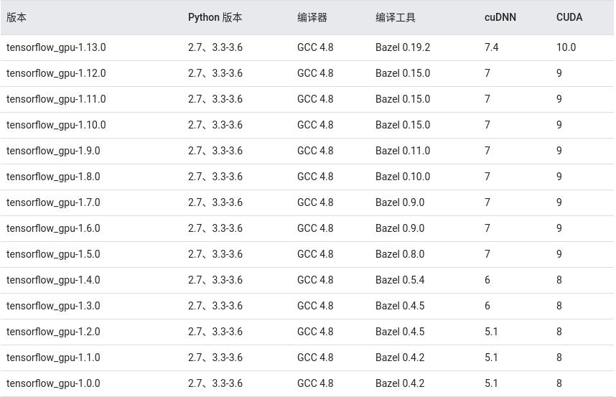Click the 版本 column header
616x397 pixels.
coord(17,17)
